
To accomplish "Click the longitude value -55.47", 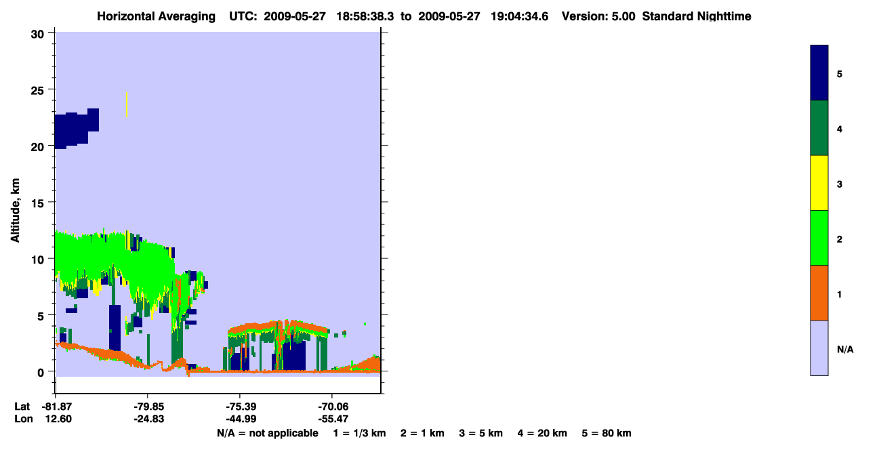I will pos(332,419).
